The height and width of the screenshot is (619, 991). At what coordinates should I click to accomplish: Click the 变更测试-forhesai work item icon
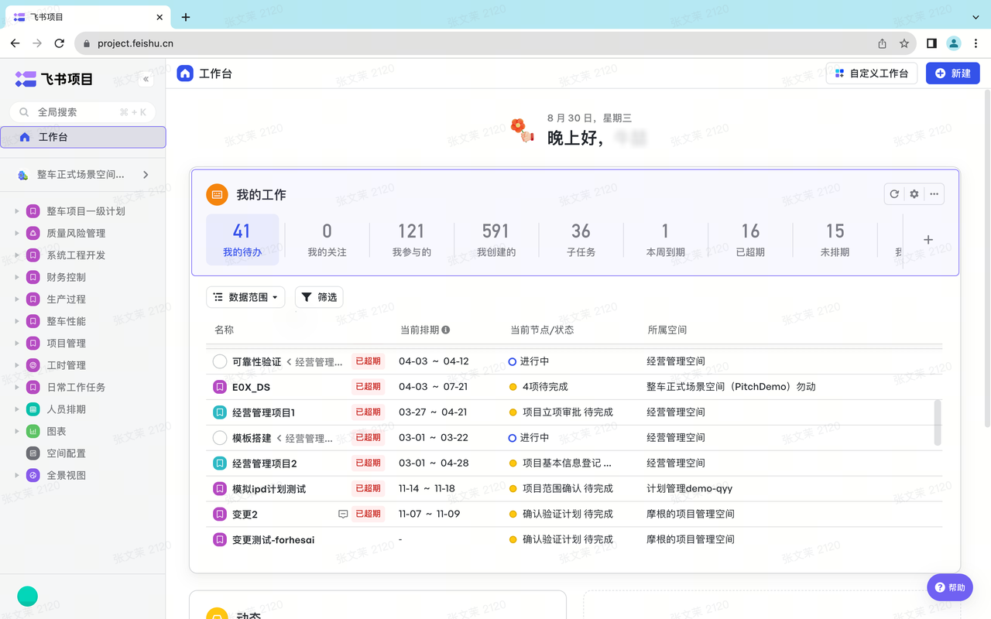(220, 540)
